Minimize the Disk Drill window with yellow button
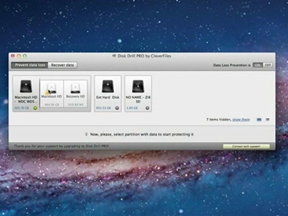 19,56
